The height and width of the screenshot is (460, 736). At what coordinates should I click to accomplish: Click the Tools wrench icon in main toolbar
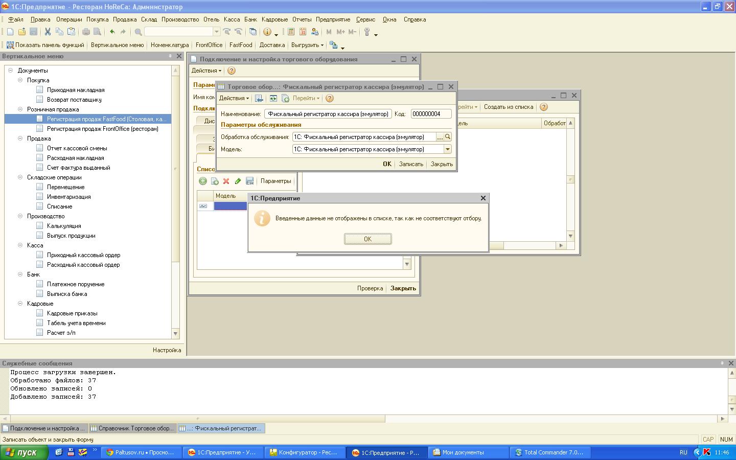coord(367,32)
